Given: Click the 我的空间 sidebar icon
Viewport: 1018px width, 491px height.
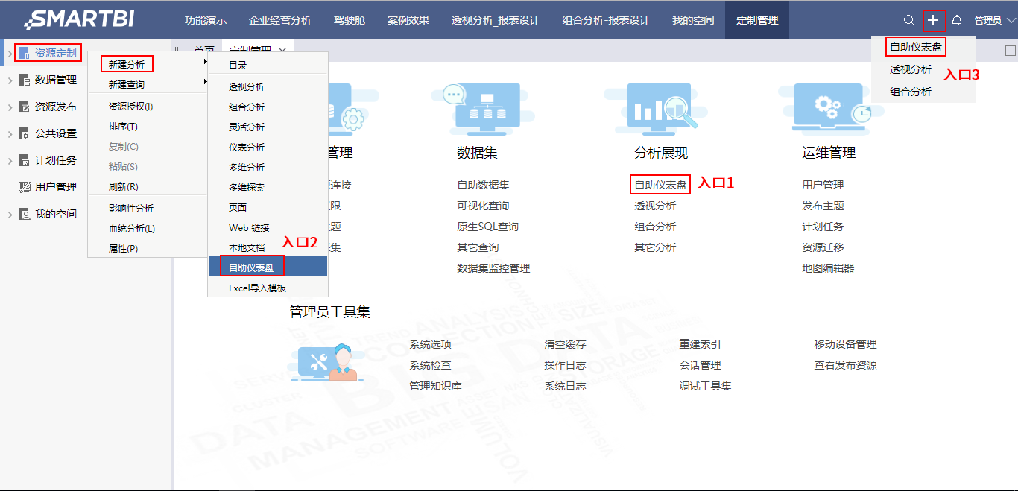Looking at the screenshot, I should pyautogui.click(x=25, y=214).
